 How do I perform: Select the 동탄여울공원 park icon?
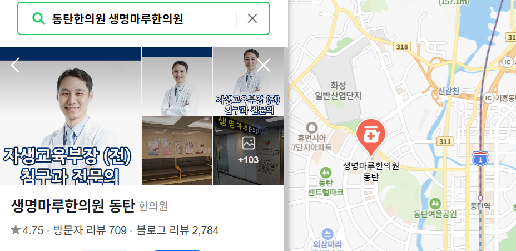[435, 204]
